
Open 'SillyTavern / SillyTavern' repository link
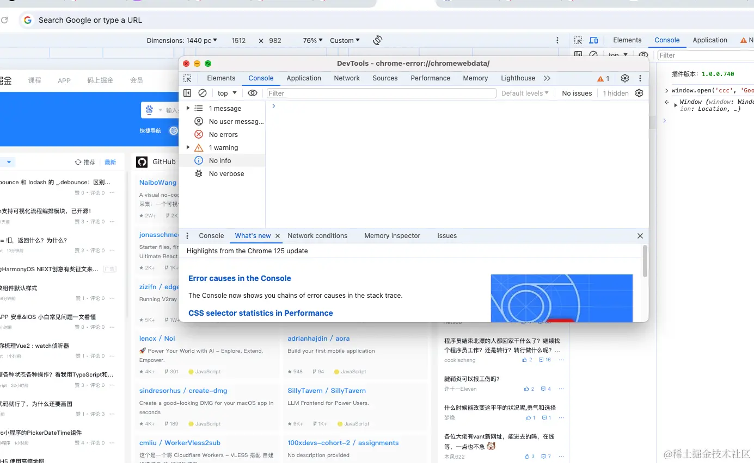(327, 391)
